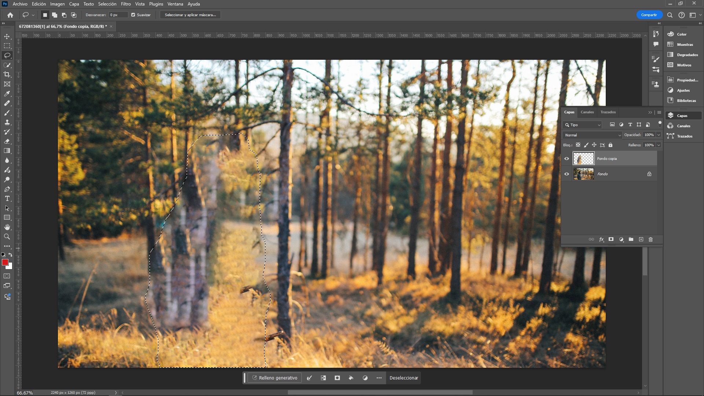Add layer mask in Layers panel

[x=611, y=239]
